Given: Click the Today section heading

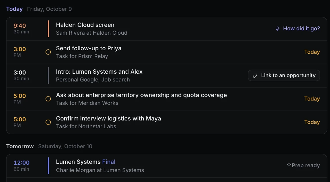Looking at the screenshot, I should pyautogui.click(x=14, y=9).
